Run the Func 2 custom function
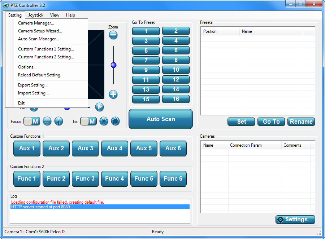 click(x=56, y=179)
